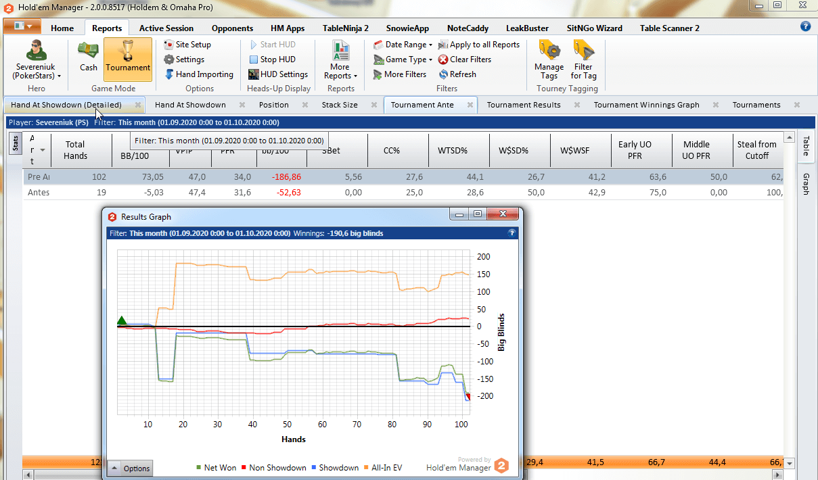
Task: Open More Filters
Action: pyautogui.click(x=399, y=74)
